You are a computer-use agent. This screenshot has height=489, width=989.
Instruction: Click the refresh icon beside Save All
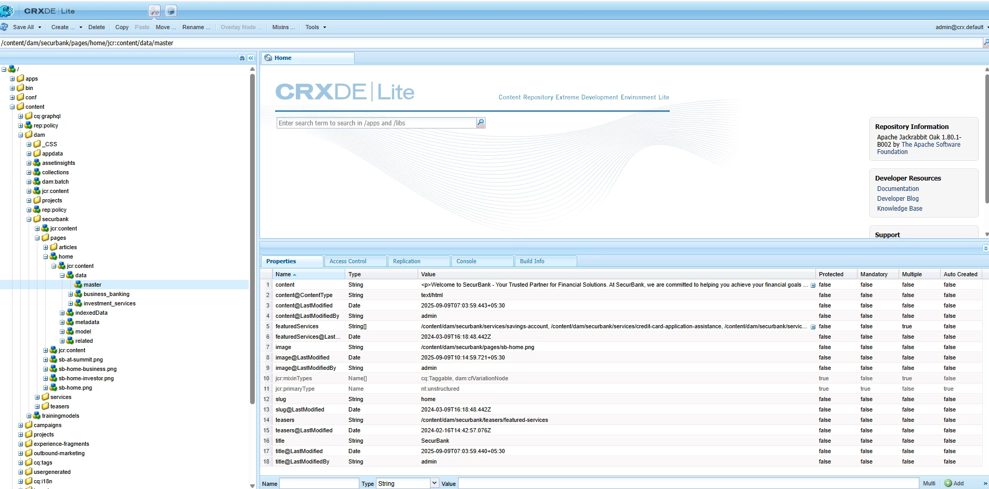[5, 27]
